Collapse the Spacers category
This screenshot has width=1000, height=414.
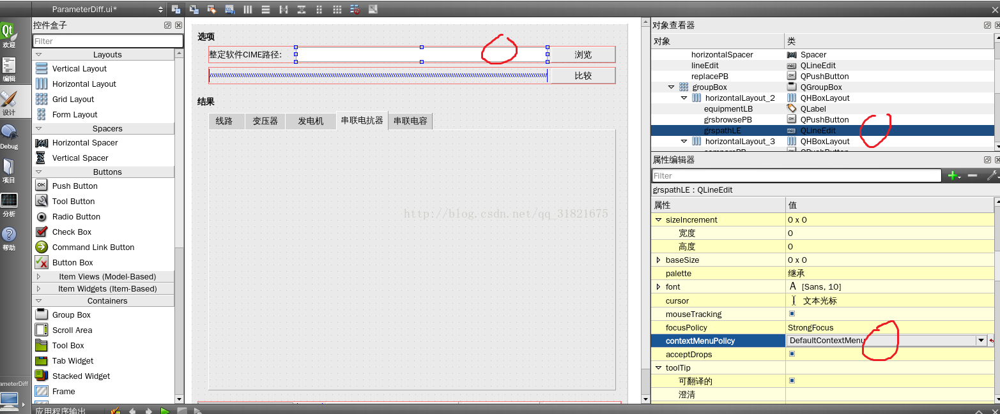38,129
